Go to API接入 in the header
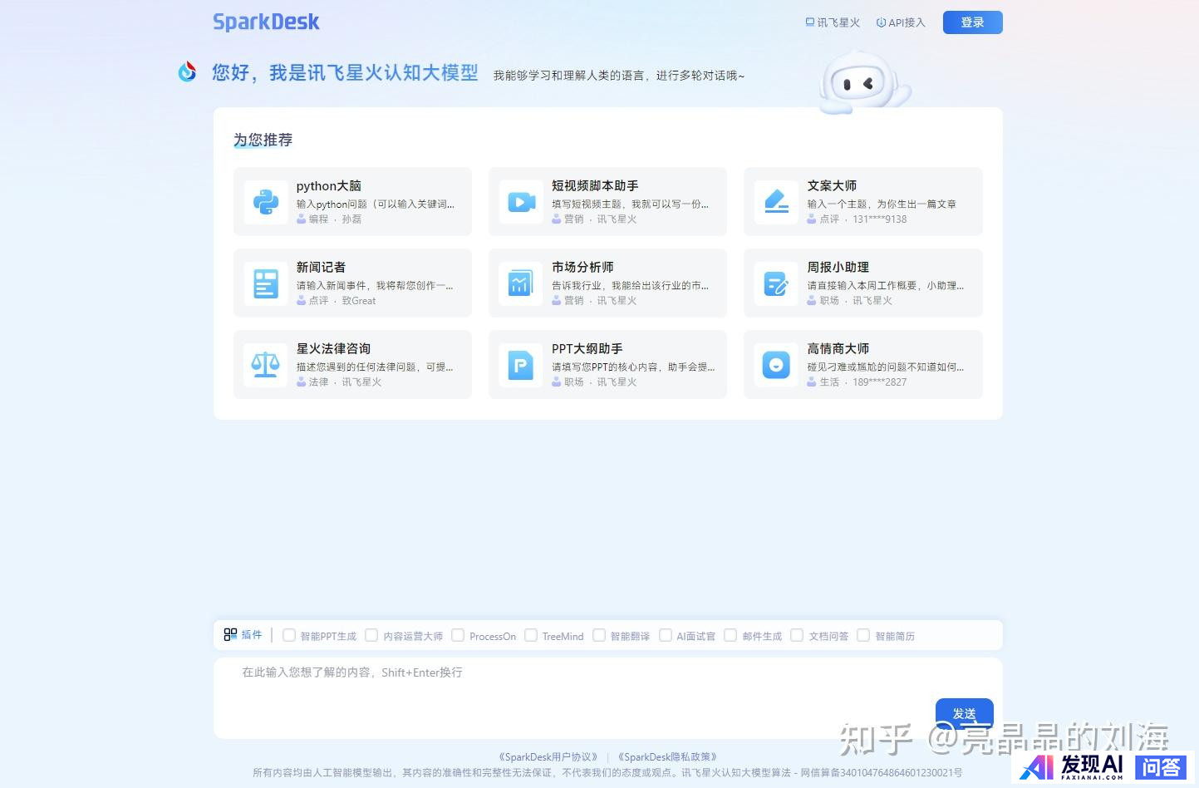Screen dimensions: 1199x788 (901, 22)
